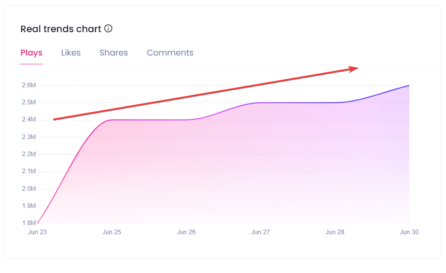Click the Jun 26 date label
Image resolution: width=446 pixels, height=273 pixels.
pos(186,232)
